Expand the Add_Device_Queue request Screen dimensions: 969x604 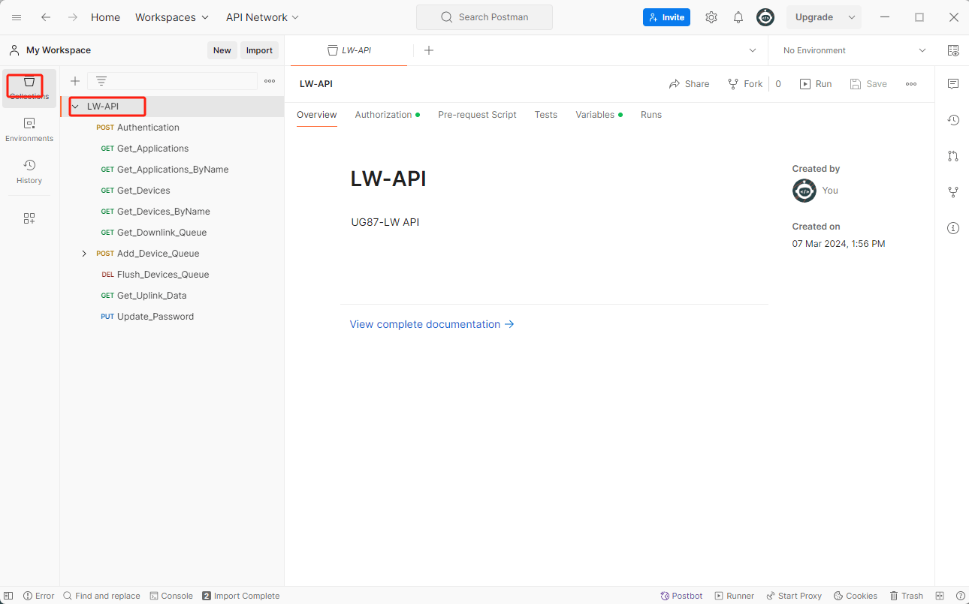[84, 254]
